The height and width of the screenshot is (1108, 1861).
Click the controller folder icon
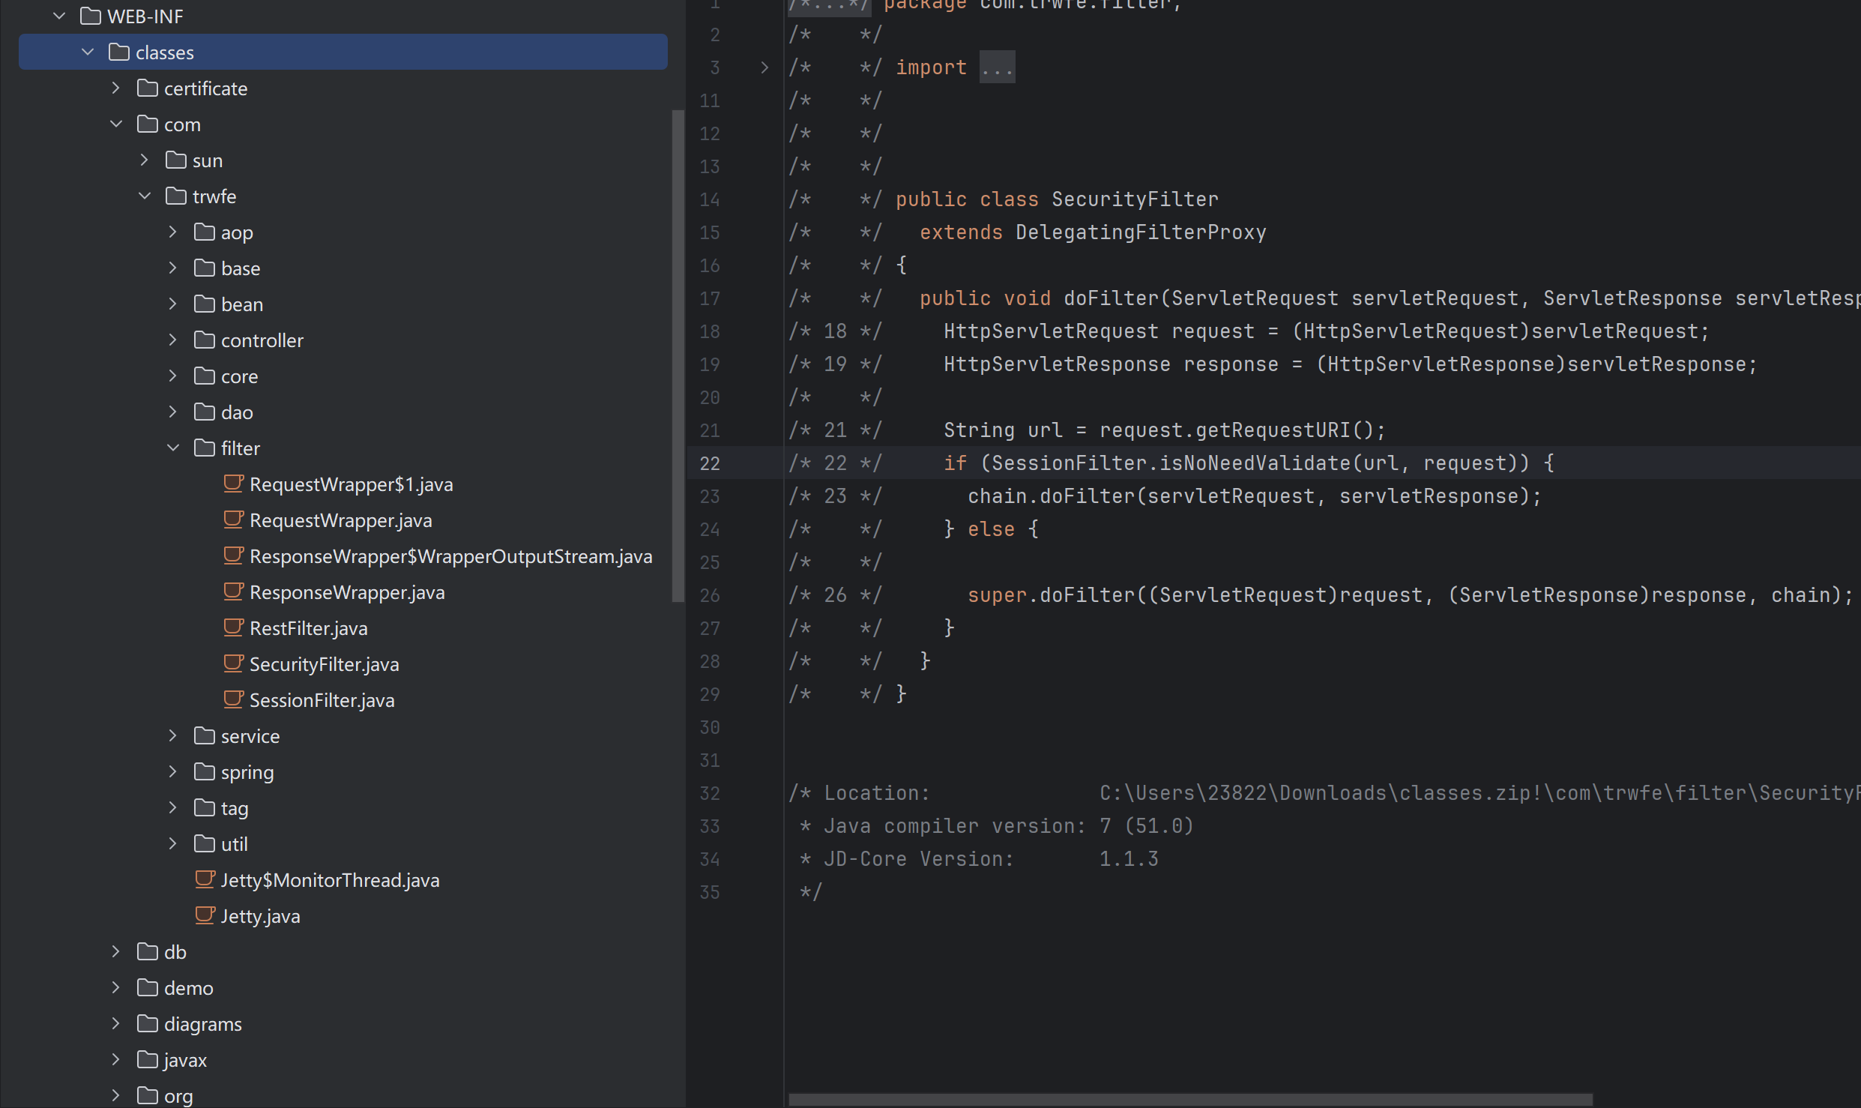pyautogui.click(x=204, y=340)
